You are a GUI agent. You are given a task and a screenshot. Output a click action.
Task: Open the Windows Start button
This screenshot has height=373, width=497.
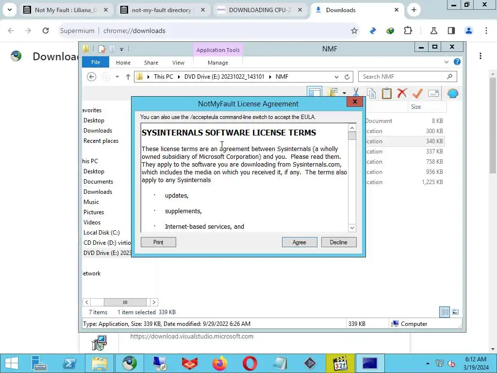tap(12, 363)
